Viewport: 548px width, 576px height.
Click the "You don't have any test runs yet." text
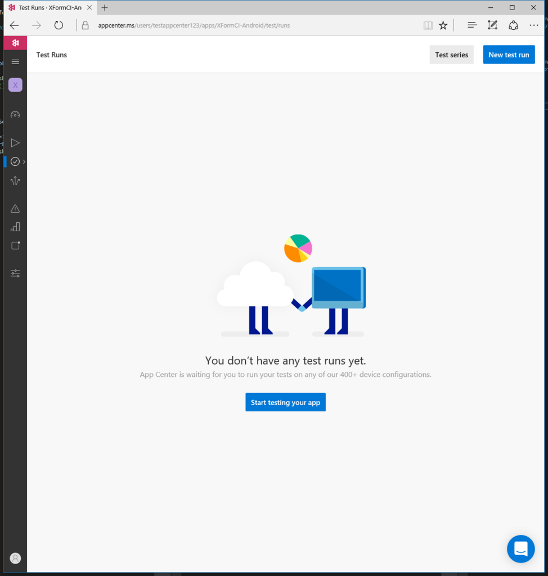[286, 361]
